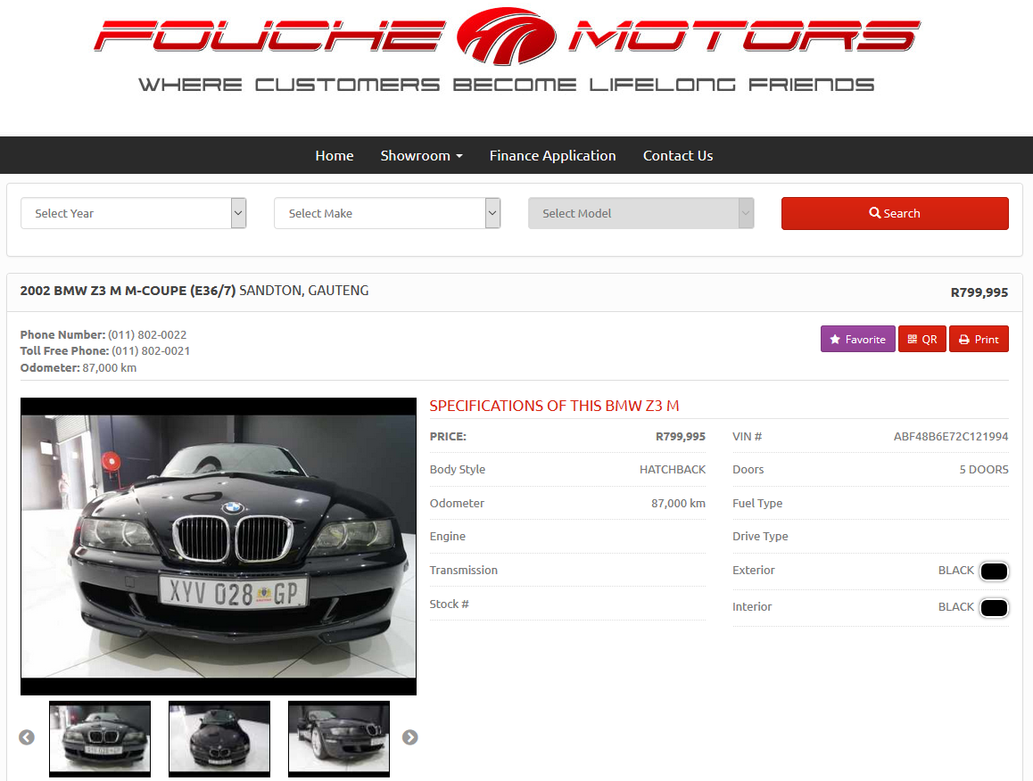Click the header price R799,995

tap(979, 292)
